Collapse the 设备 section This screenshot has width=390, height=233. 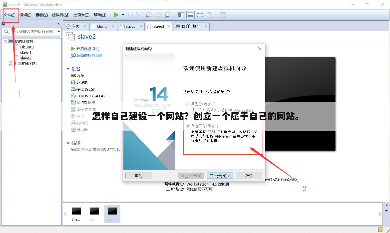68,69
